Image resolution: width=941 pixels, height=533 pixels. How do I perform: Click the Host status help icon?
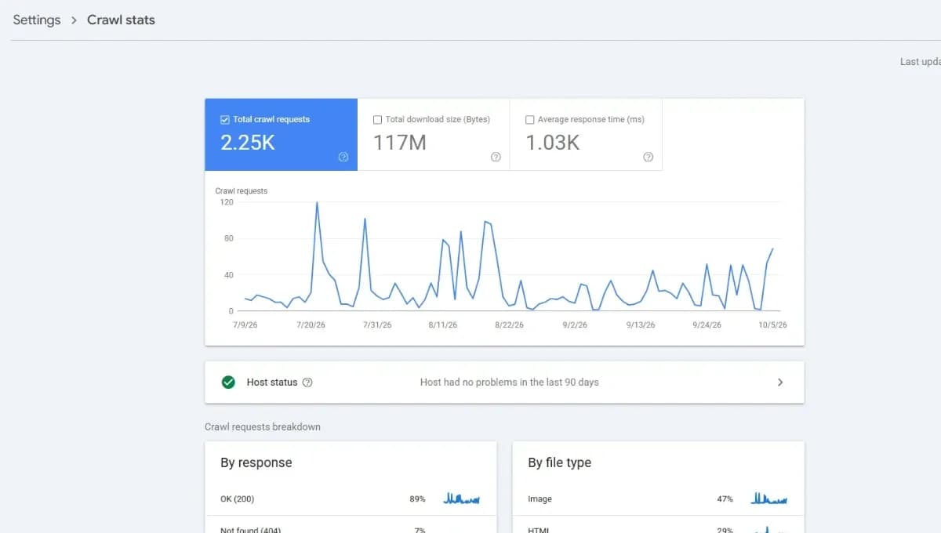click(x=307, y=383)
